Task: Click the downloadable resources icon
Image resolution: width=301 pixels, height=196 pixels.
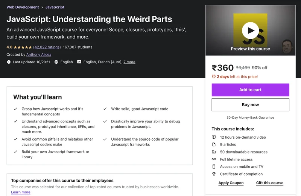Action: [214, 152]
